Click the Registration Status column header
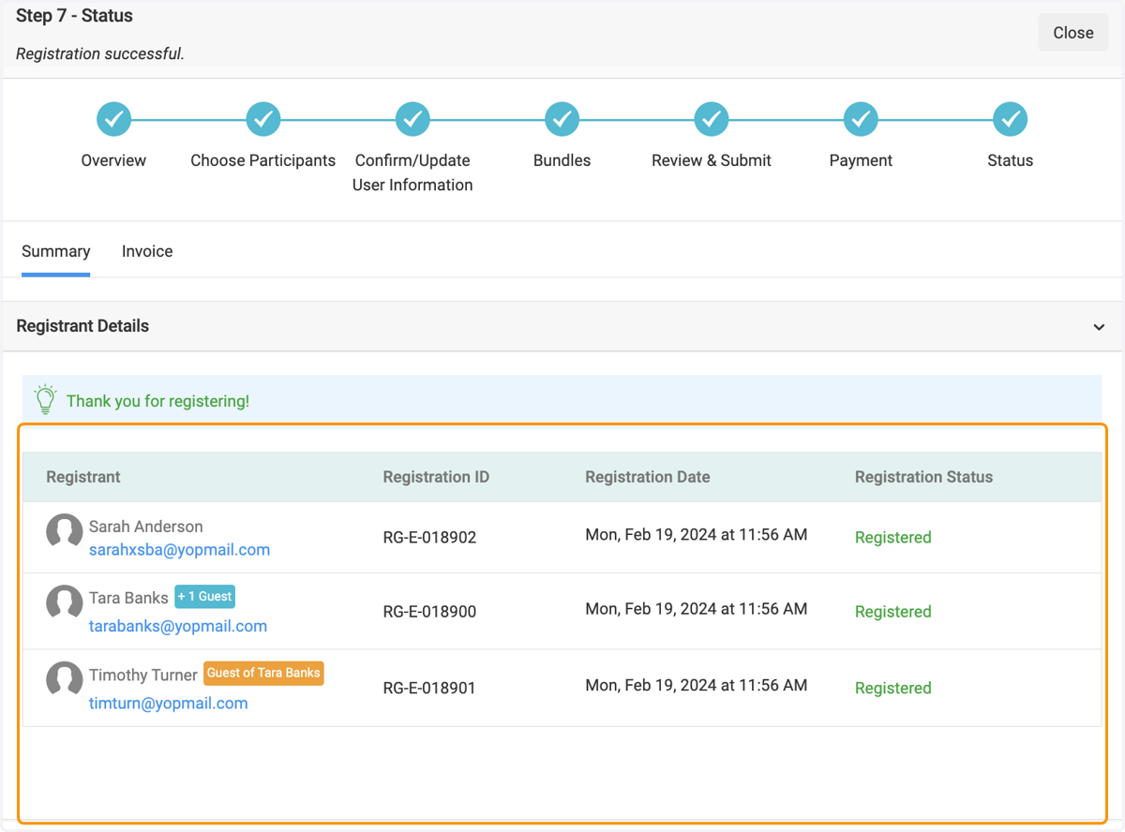The width and height of the screenshot is (1125, 832). click(x=923, y=477)
